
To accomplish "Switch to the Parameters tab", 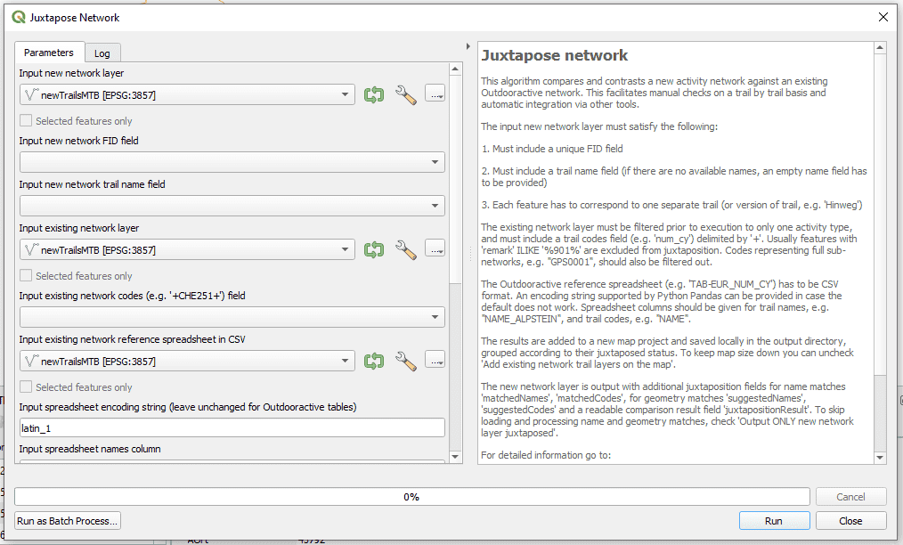I will coord(49,53).
